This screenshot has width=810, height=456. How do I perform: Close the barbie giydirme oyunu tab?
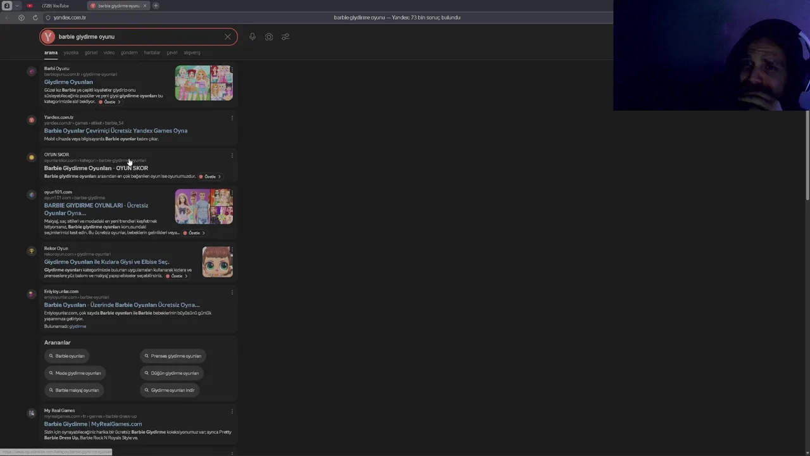coord(144,6)
